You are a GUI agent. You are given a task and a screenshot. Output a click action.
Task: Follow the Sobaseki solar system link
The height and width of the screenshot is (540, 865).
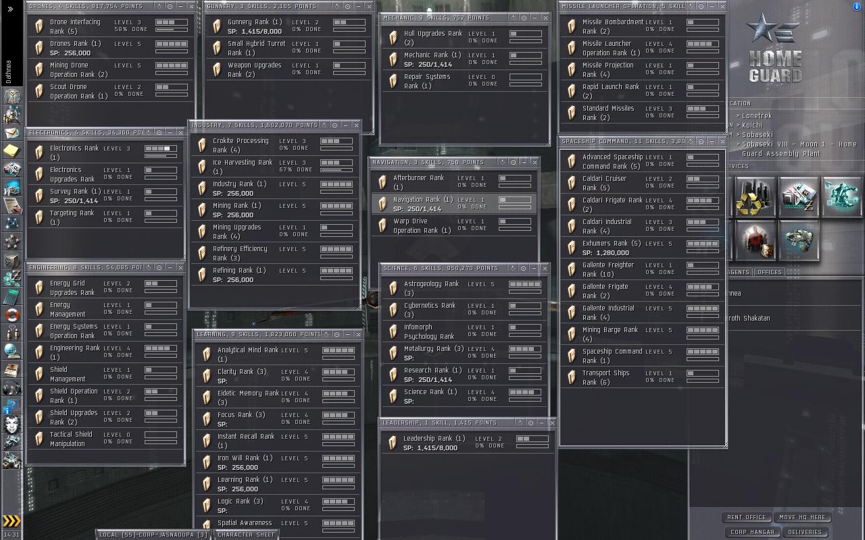(x=758, y=134)
